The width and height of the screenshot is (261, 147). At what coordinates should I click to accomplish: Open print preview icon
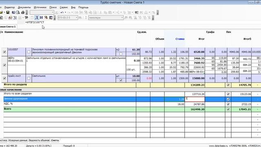(18, 12)
